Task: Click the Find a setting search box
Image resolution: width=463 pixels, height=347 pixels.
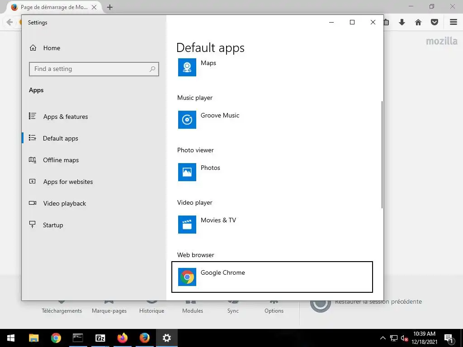Action: 94,69
